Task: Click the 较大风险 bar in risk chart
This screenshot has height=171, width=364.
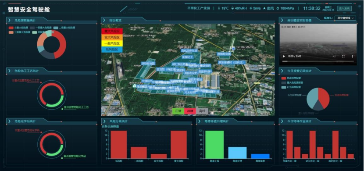Action: [159, 156]
